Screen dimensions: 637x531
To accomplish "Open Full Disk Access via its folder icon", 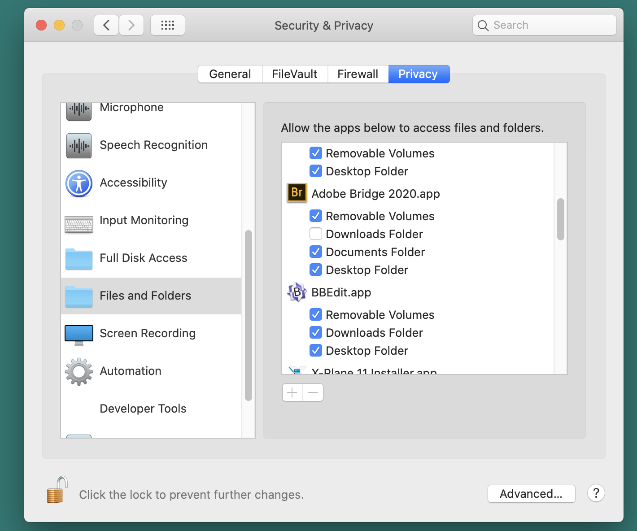I will click(x=79, y=259).
